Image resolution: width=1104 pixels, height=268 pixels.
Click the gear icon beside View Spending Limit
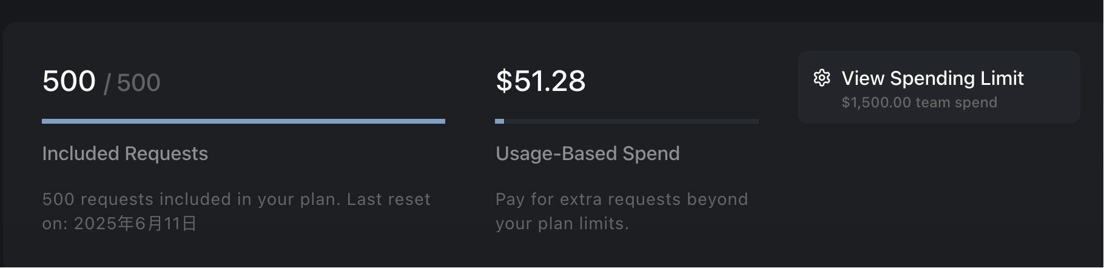[x=821, y=78]
